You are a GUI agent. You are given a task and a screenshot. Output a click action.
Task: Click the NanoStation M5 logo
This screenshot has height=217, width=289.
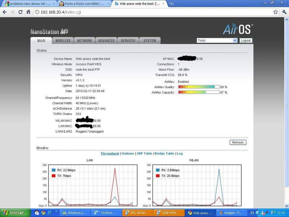(49, 31)
